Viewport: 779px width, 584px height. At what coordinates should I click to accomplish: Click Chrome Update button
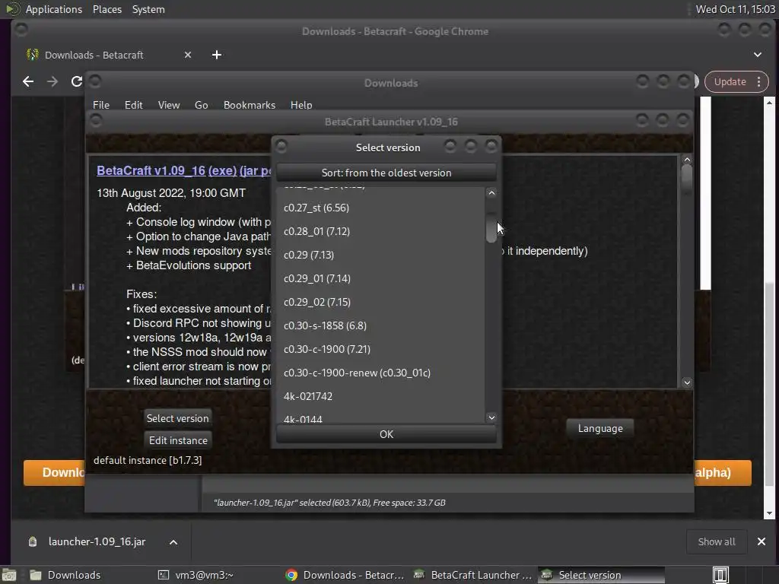coord(730,82)
